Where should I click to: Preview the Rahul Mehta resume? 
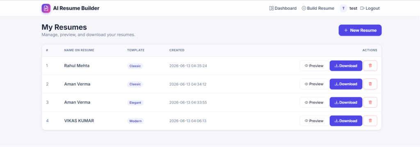click(314, 66)
